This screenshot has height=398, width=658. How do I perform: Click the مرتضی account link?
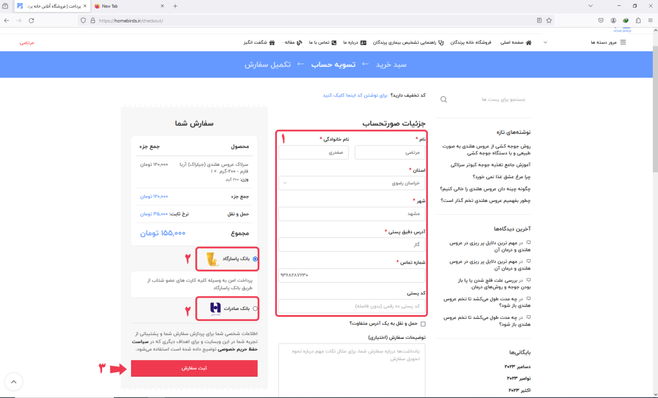(27, 42)
